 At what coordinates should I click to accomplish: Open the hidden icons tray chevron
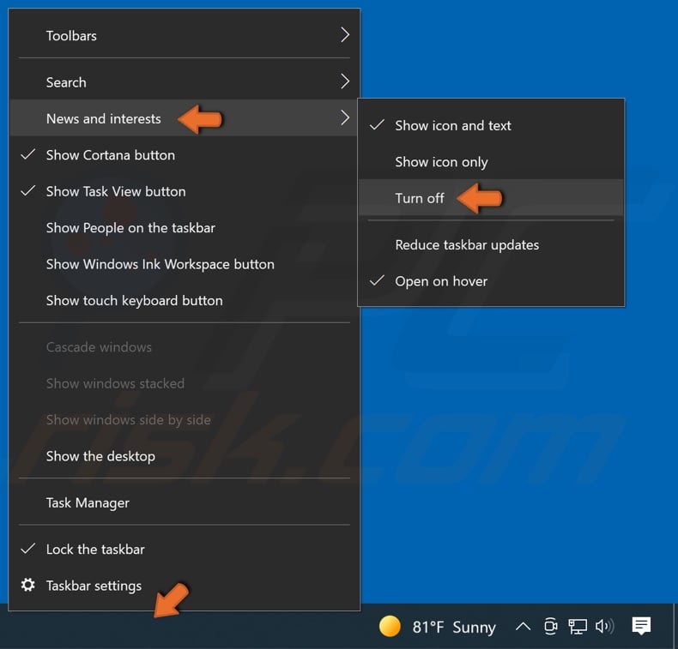point(523,626)
